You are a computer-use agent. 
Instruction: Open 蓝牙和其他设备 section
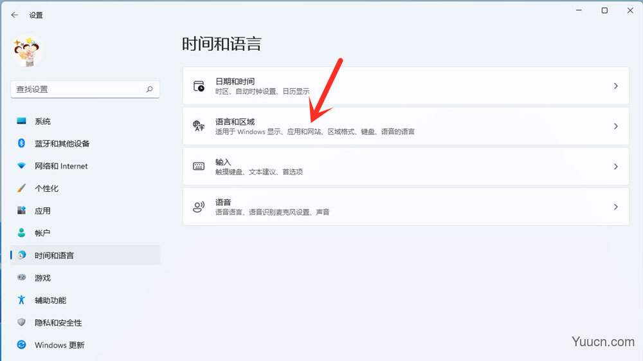pos(62,143)
